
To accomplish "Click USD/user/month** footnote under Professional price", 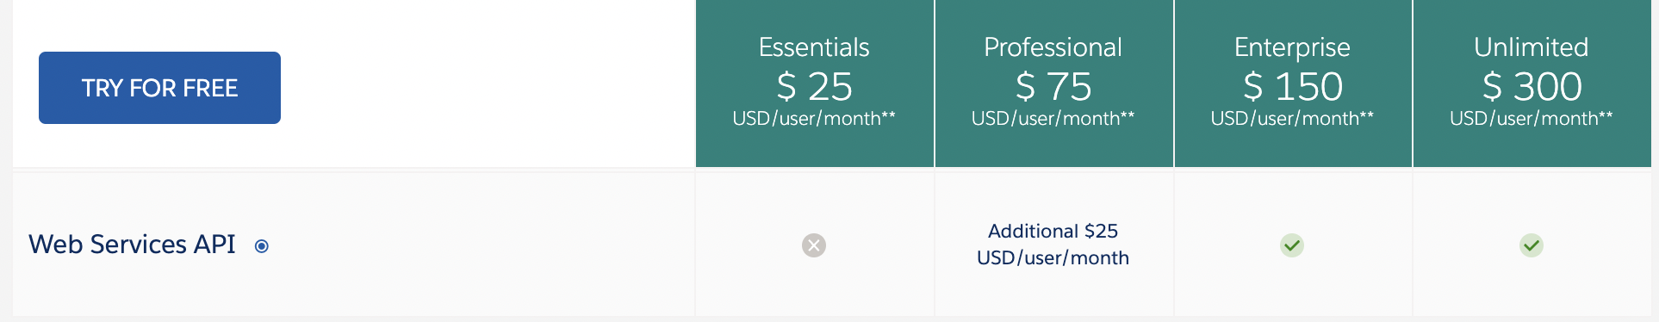I will (1053, 119).
